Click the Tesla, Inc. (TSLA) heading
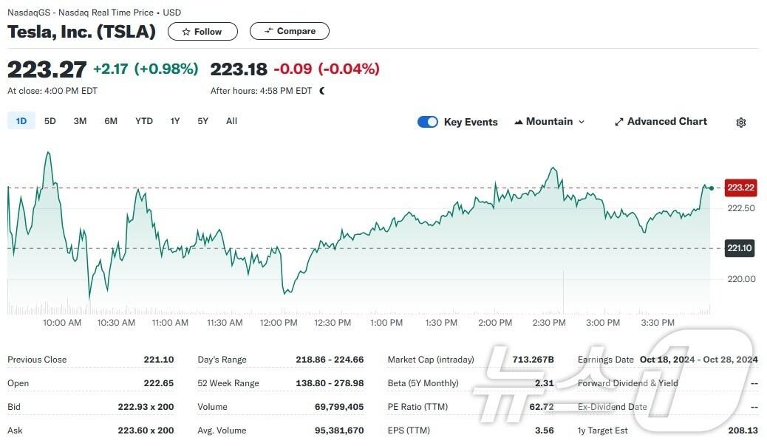Screen dimensions: 767x446 coord(81,32)
